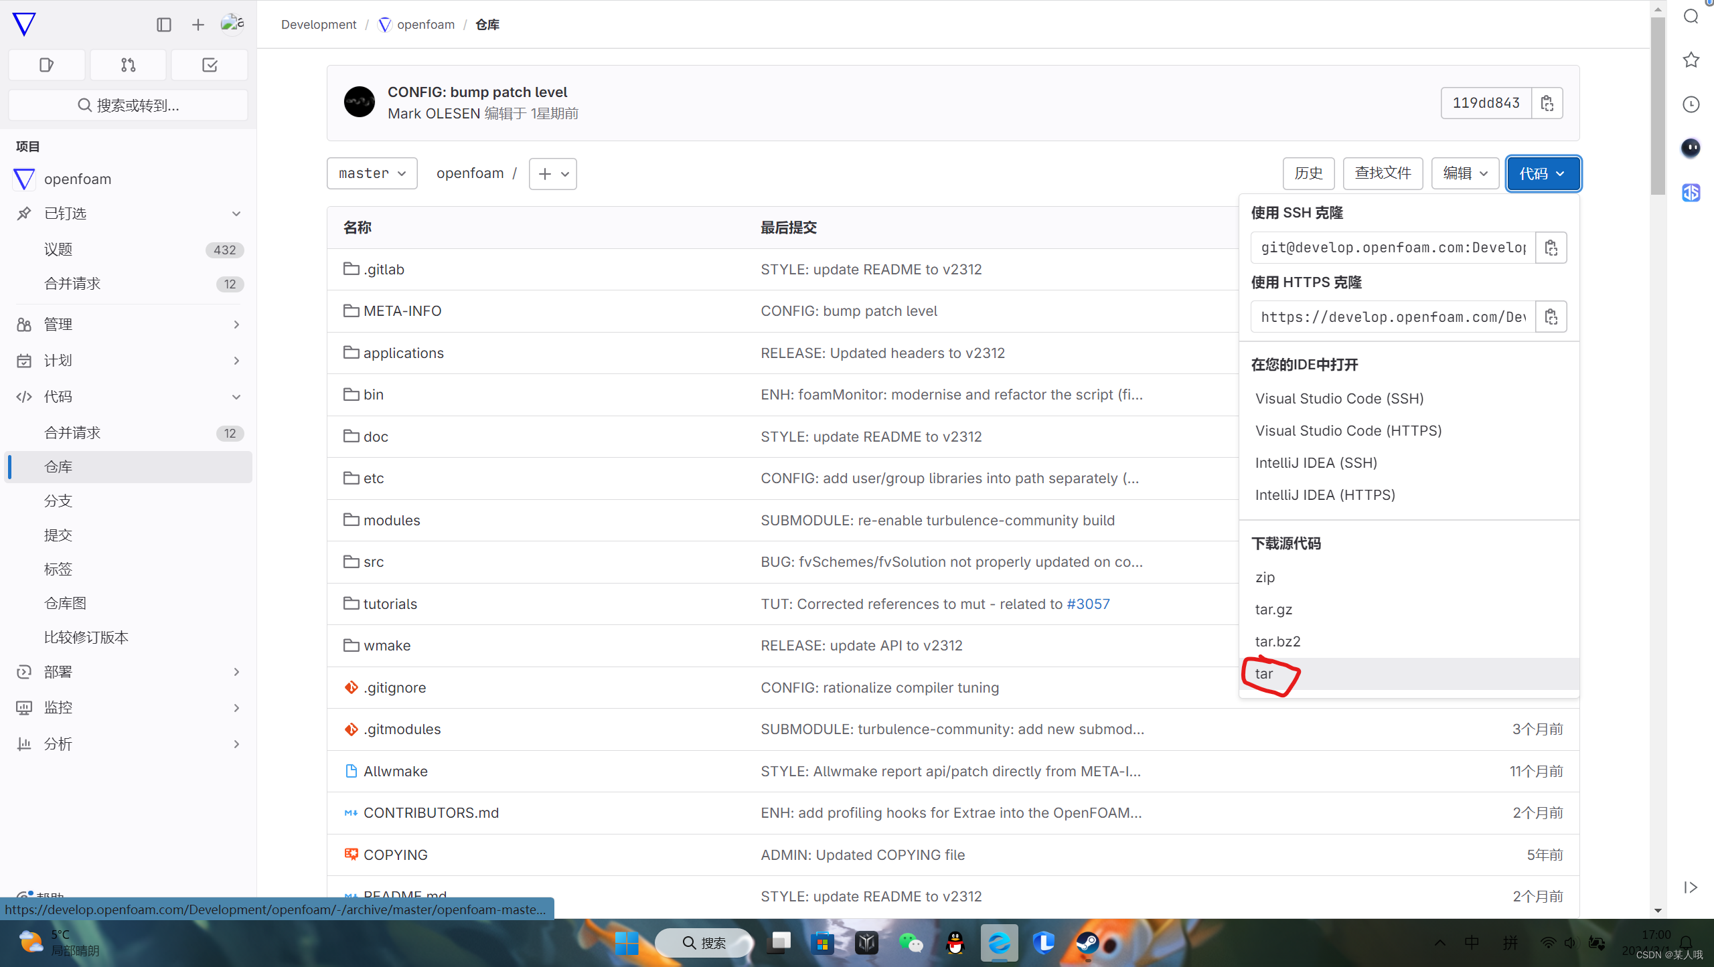
Task: Click the openfoam project triangle logo
Action: tap(24, 179)
